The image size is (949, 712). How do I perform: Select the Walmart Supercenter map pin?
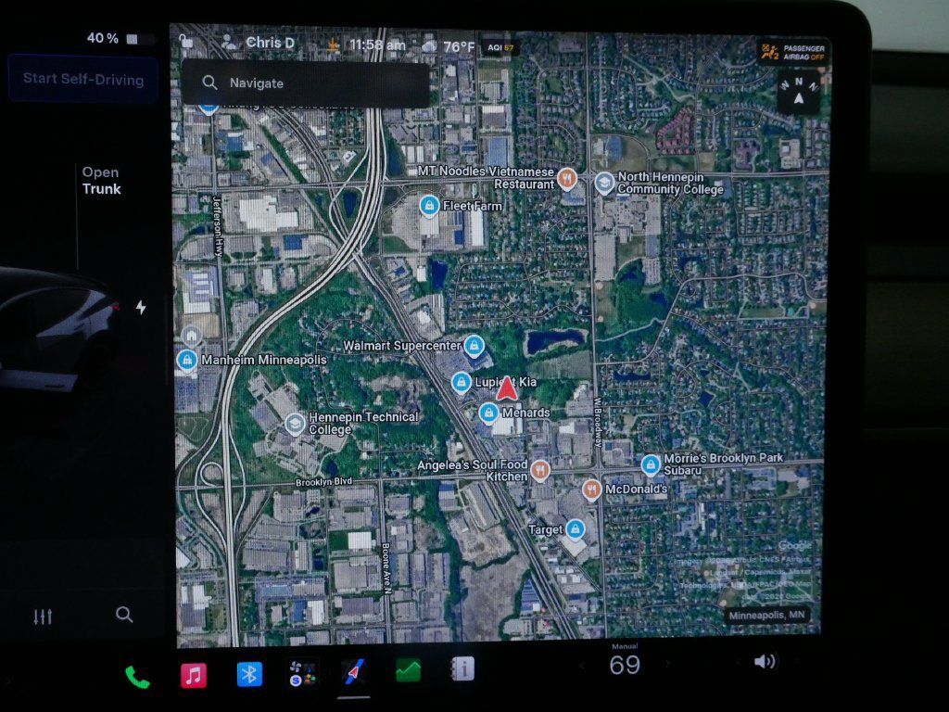(474, 347)
